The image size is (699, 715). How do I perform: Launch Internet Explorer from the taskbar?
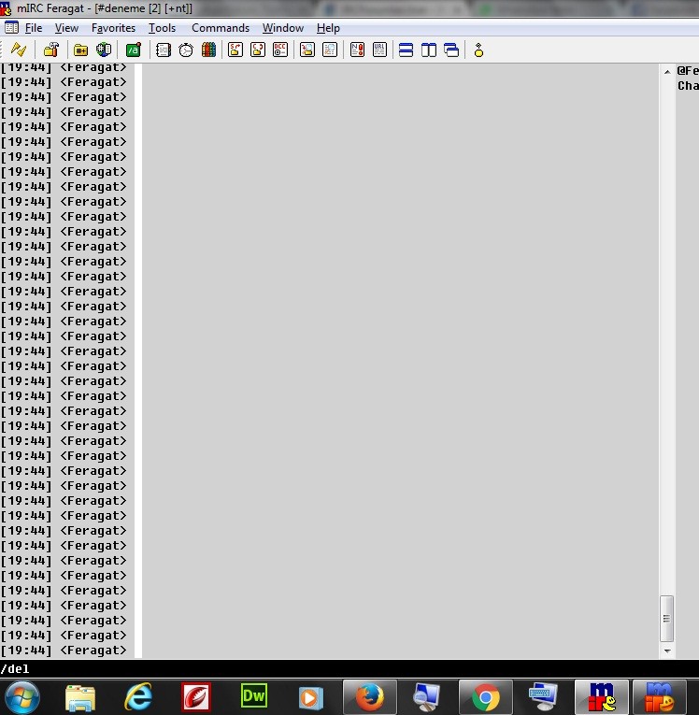[x=138, y=697]
